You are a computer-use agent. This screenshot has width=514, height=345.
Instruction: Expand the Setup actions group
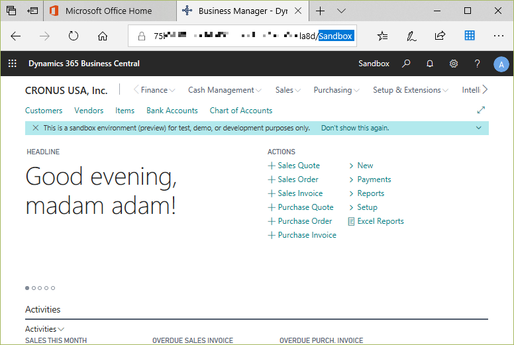(x=363, y=207)
